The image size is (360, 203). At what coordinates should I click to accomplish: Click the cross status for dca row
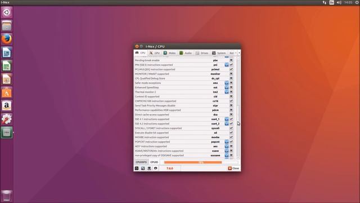tap(231, 114)
